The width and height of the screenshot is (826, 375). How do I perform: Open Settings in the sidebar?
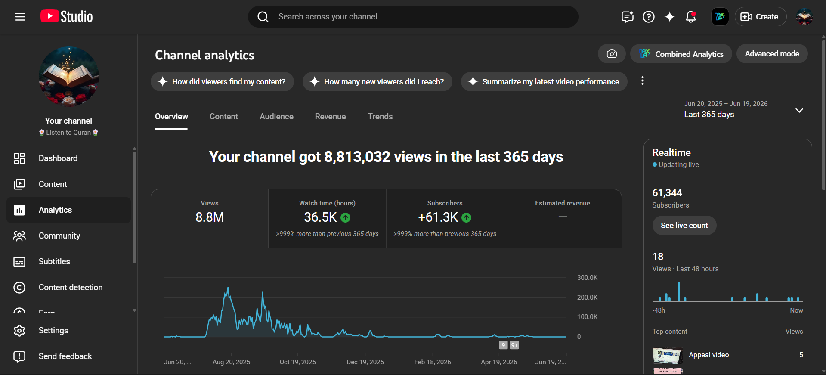(69, 331)
